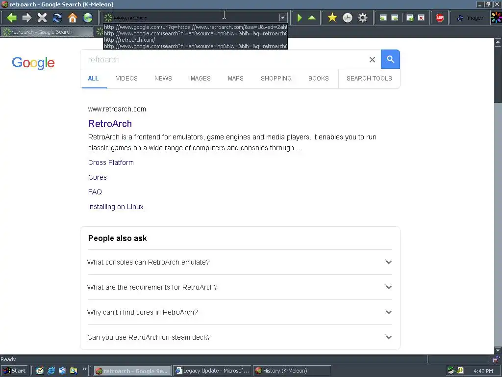Click the third Quick Launch icon

point(62,371)
